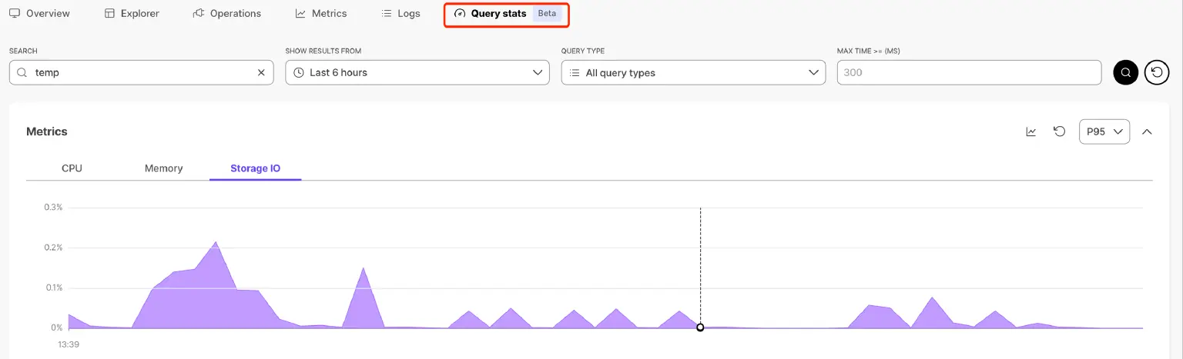Click the chart view icon in Metrics panel
1183x359 pixels.
pos(1031,131)
